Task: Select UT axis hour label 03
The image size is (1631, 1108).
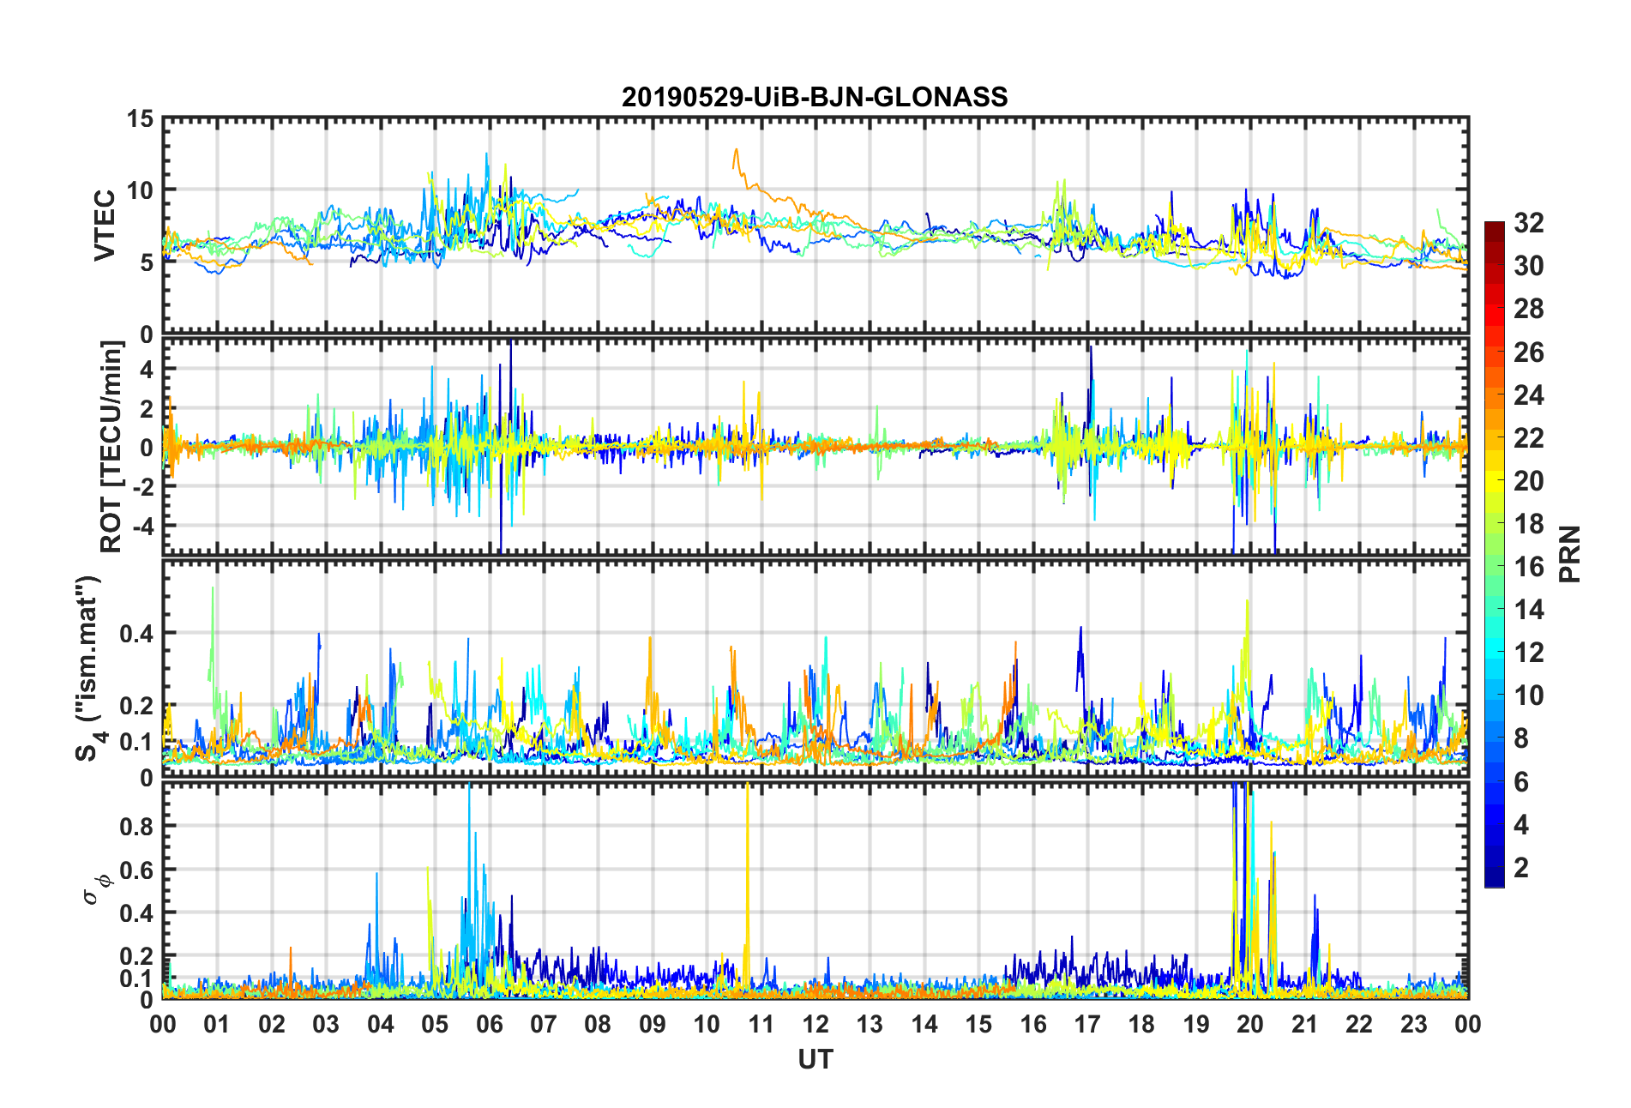Action: click(326, 1024)
